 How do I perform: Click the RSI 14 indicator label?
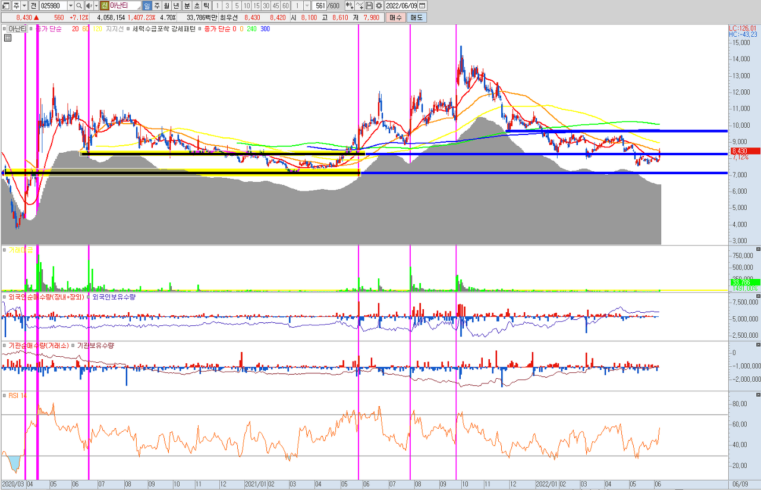[17, 395]
